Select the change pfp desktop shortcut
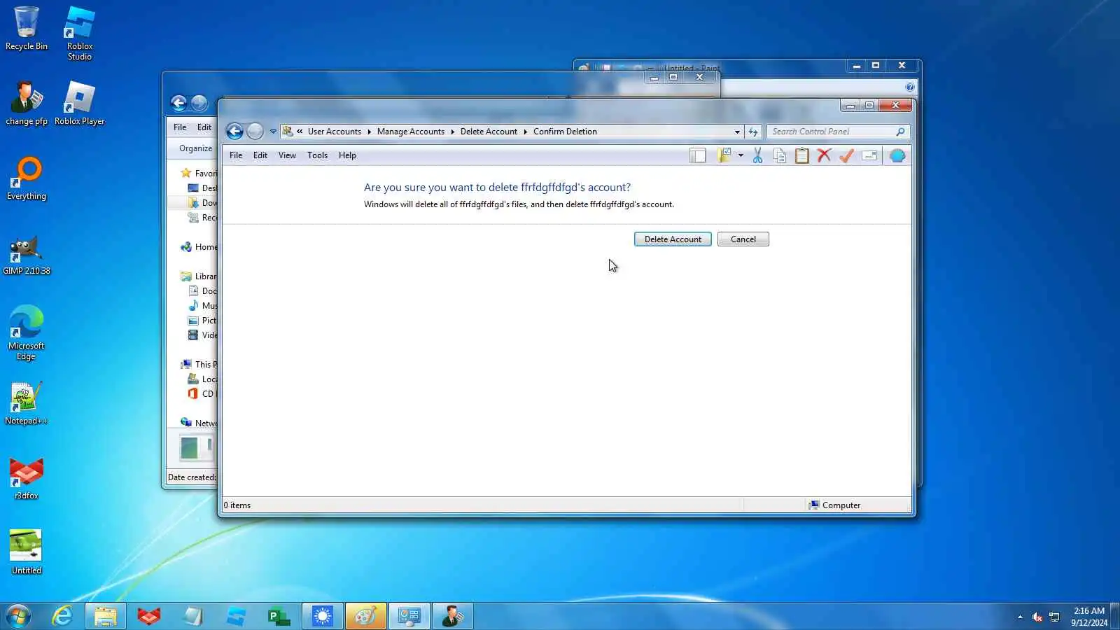Screen dimensions: 1120x630 [27, 104]
